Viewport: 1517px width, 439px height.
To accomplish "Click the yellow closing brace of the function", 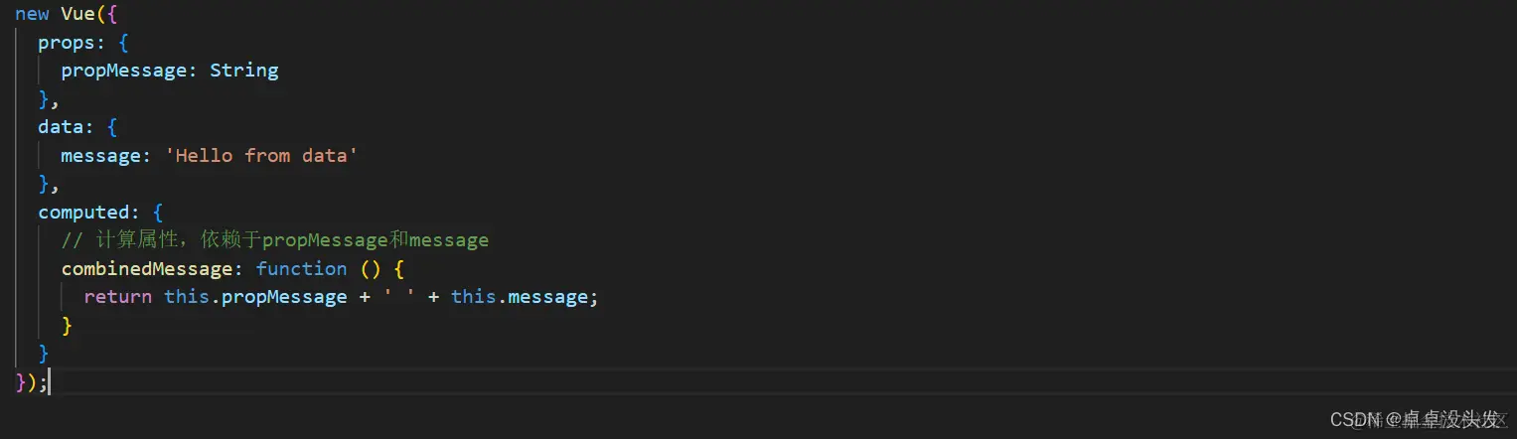I will click(67, 325).
